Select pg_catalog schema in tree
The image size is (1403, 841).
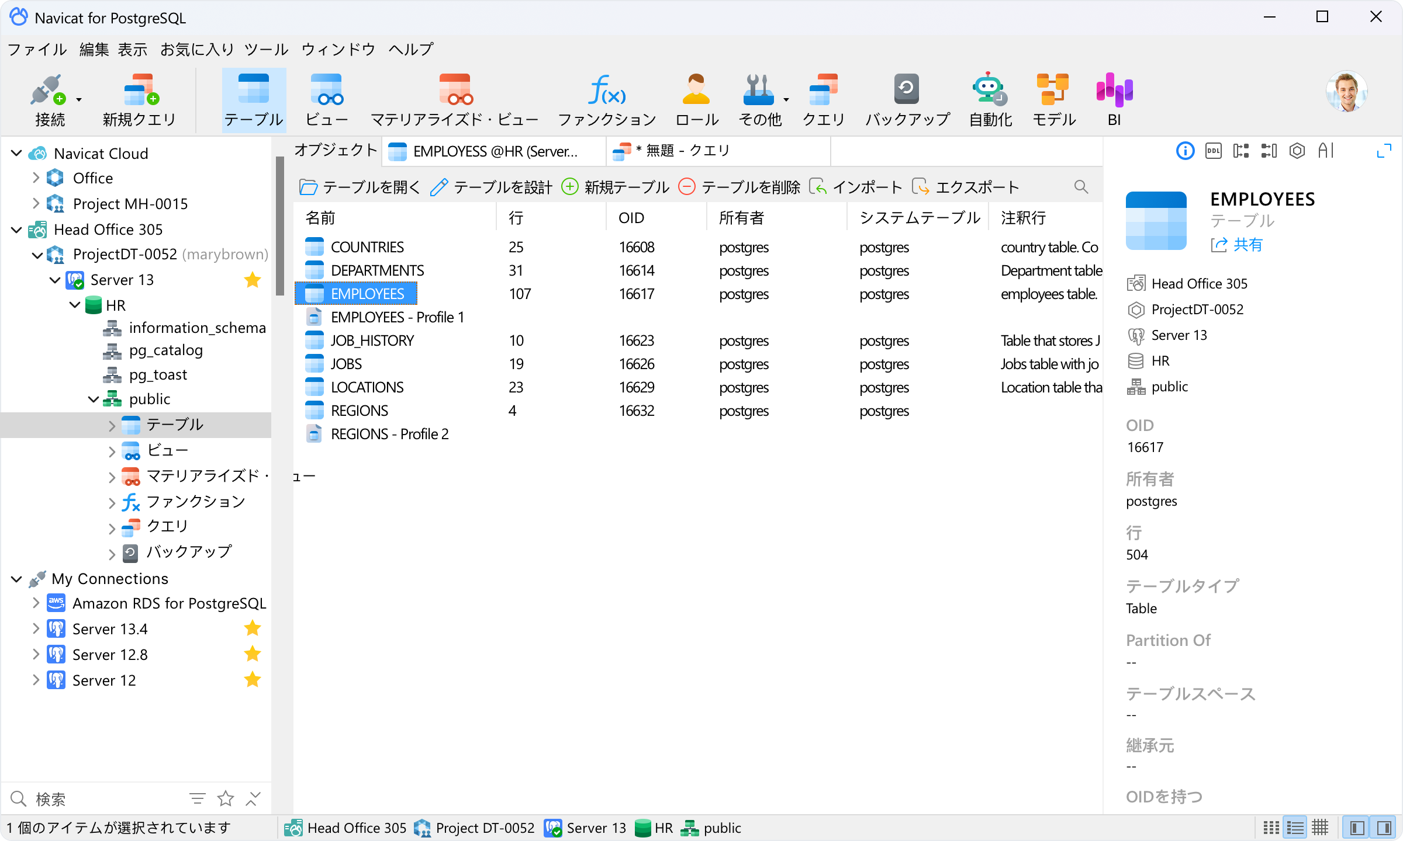(166, 350)
